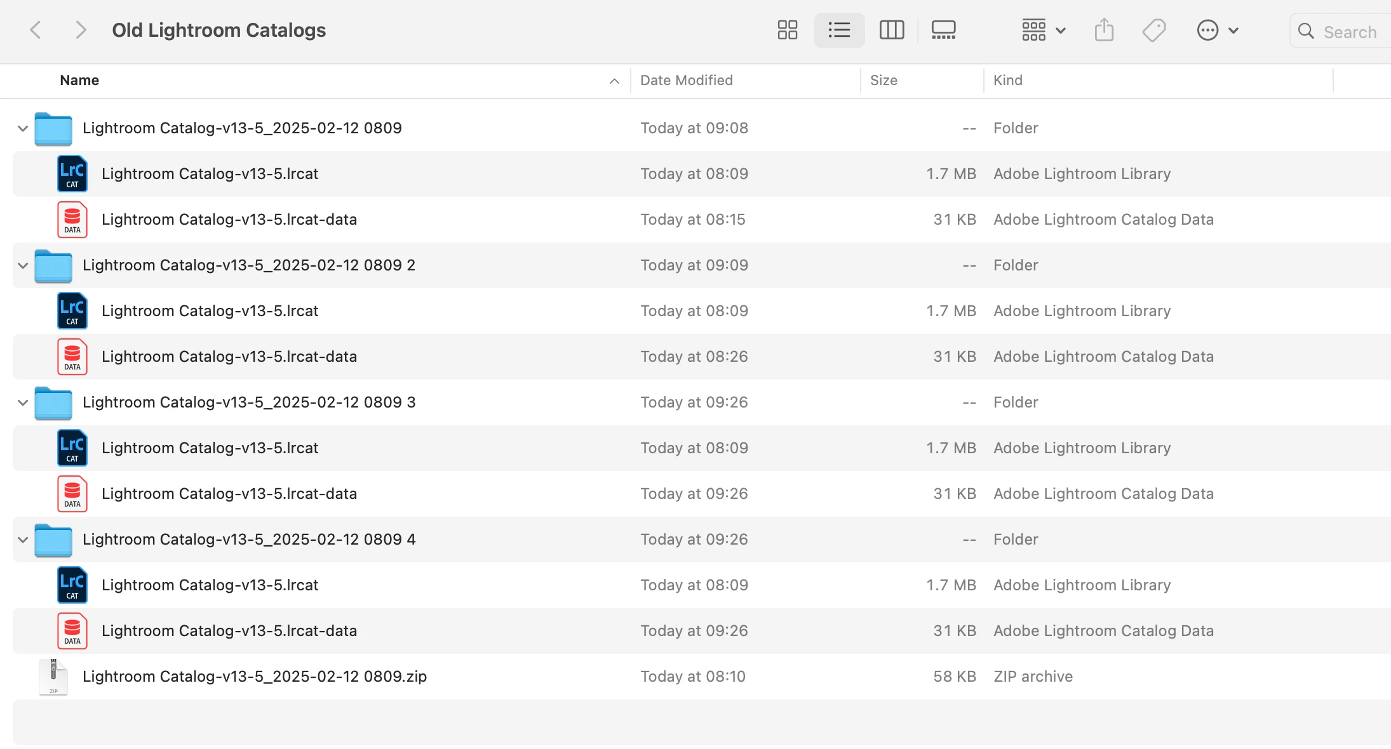The image size is (1391, 749).
Task: Go back with the left arrow
Action: 36,30
